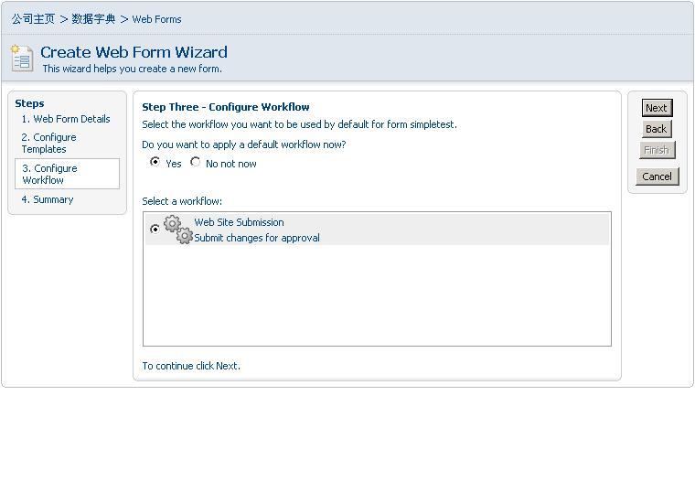The height and width of the screenshot is (492, 695).
Task: Click the Next button
Action: [x=657, y=108]
